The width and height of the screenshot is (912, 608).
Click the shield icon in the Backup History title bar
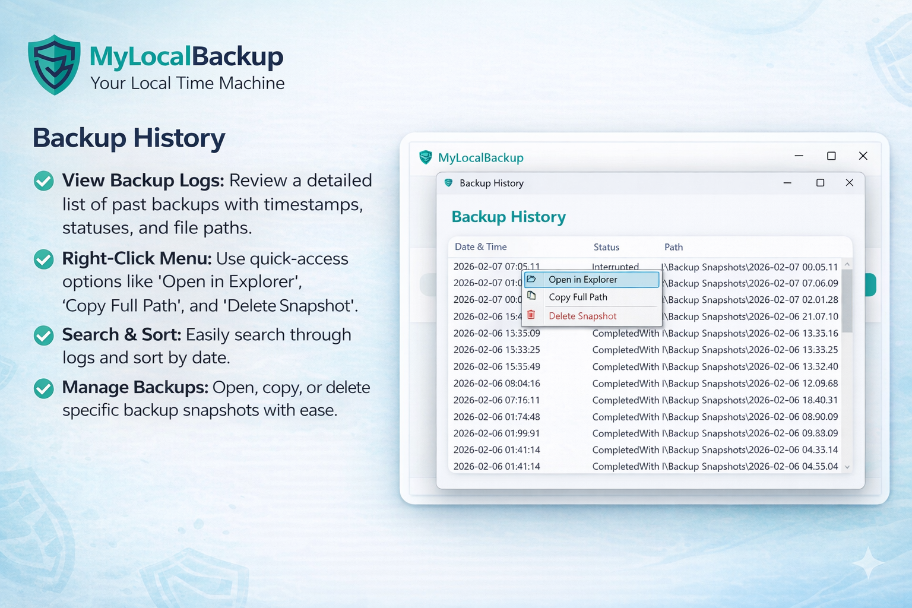[x=448, y=183]
